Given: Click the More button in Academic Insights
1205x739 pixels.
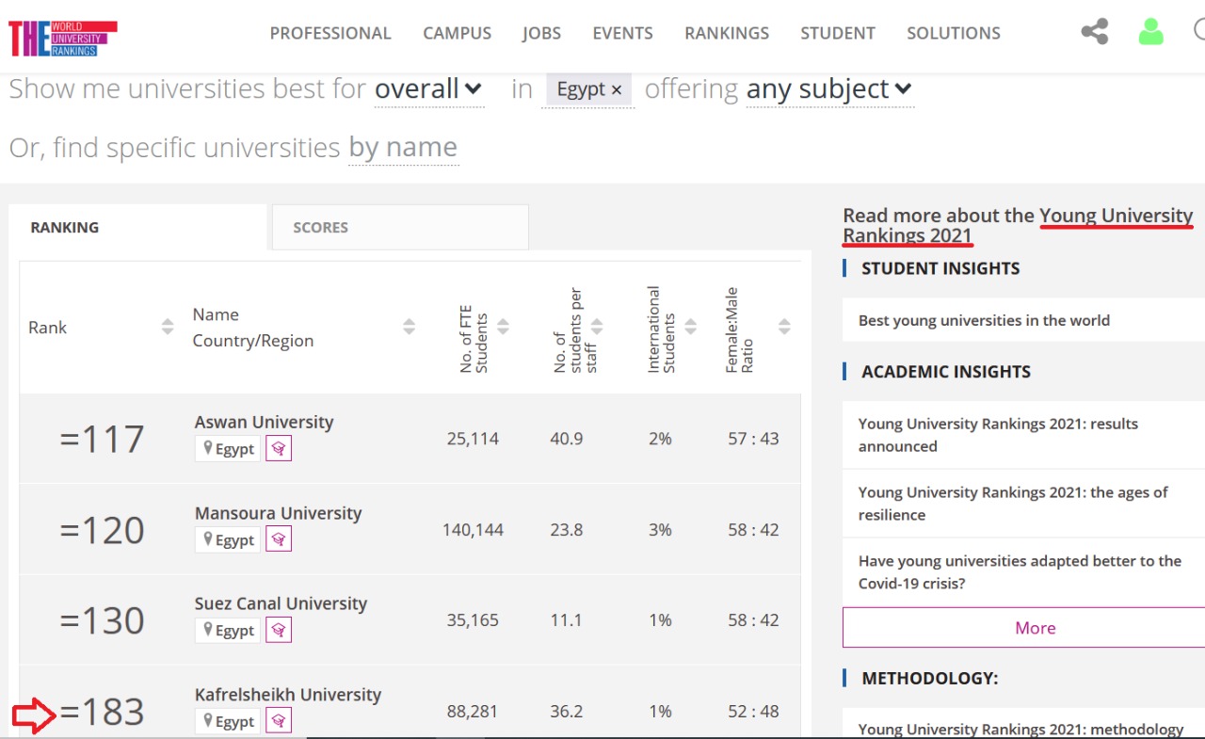Looking at the screenshot, I should [1035, 628].
